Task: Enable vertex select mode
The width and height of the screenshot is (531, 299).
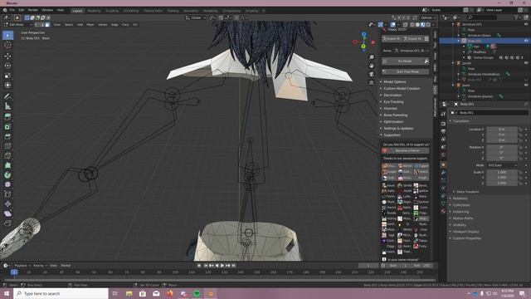Action: point(37,25)
